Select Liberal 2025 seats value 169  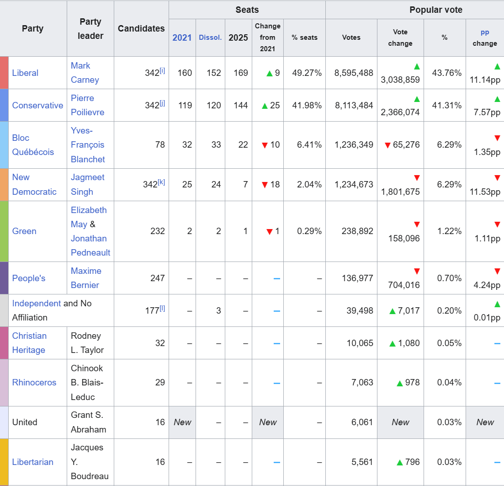pos(239,73)
